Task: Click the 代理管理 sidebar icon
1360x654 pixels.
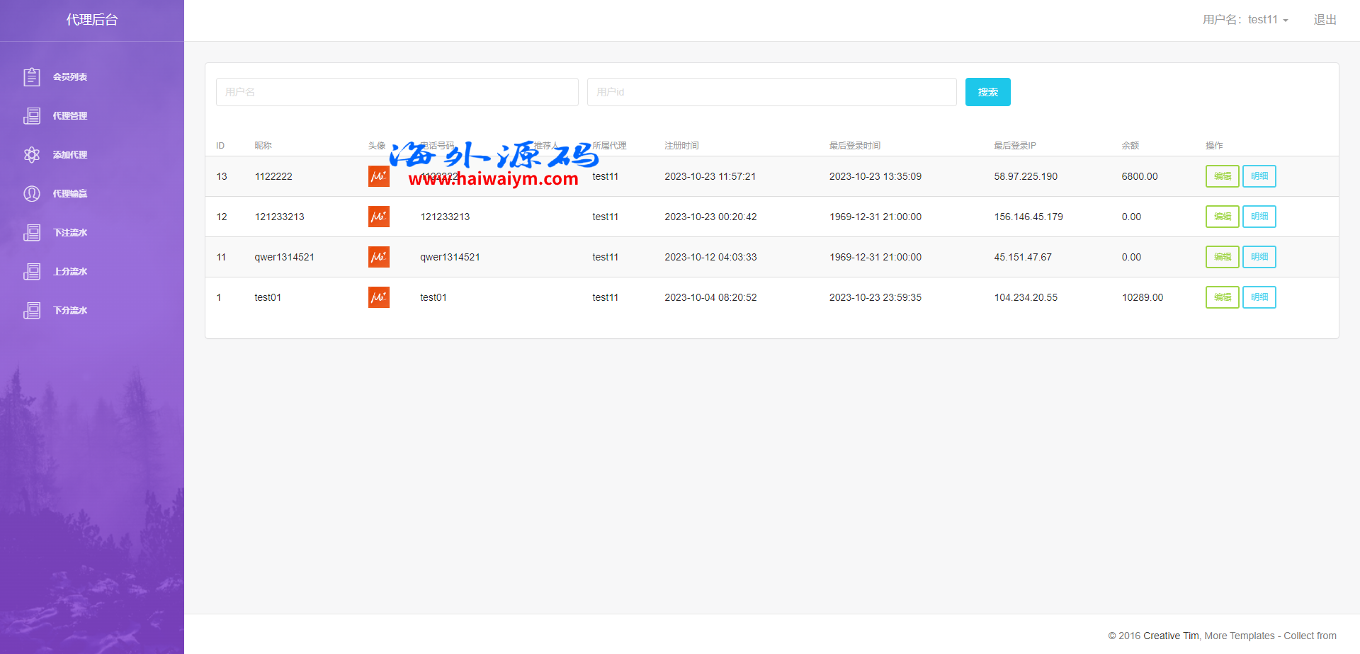Action: pos(32,115)
